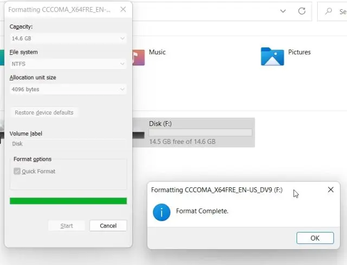This screenshot has width=347, height=265.
Task: Click Restore device defaults
Action: 44,112
